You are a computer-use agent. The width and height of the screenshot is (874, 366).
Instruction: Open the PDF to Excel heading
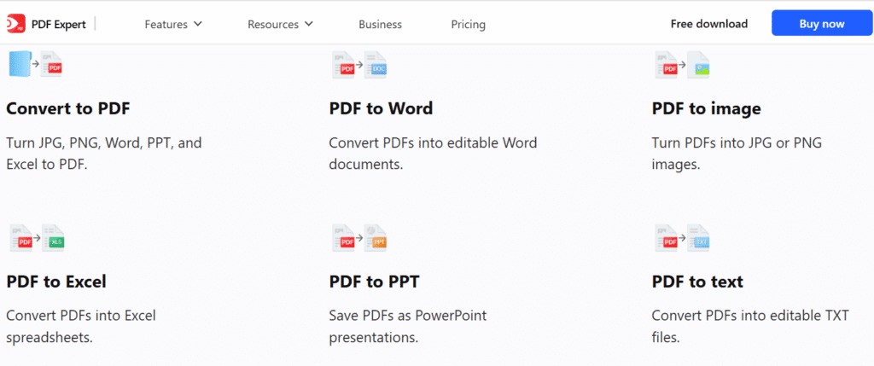coord(56,282)
